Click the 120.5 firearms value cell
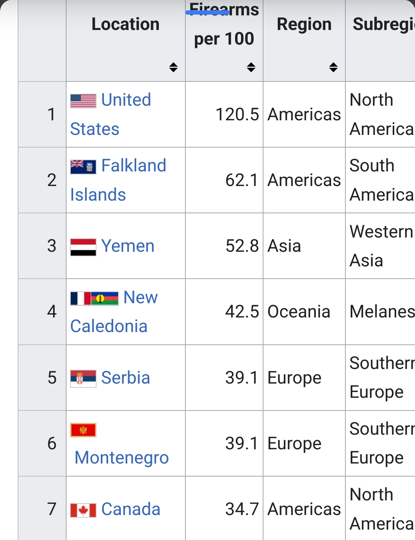Image resolution: width=415 pixels, height=540 pixels. click(x=237, y=115)
